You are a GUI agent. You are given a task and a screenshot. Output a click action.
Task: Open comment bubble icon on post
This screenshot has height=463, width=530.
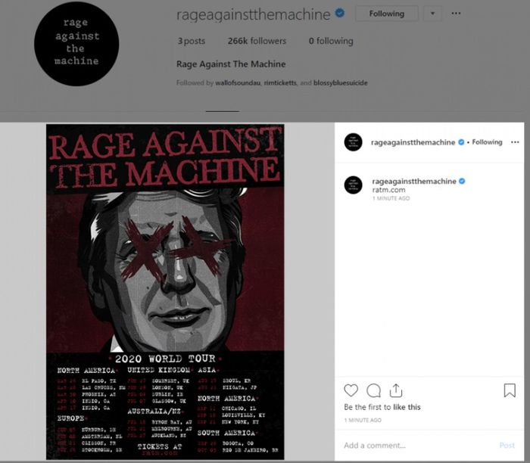373,390
